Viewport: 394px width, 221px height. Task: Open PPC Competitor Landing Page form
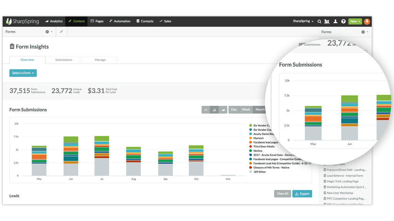344,199
